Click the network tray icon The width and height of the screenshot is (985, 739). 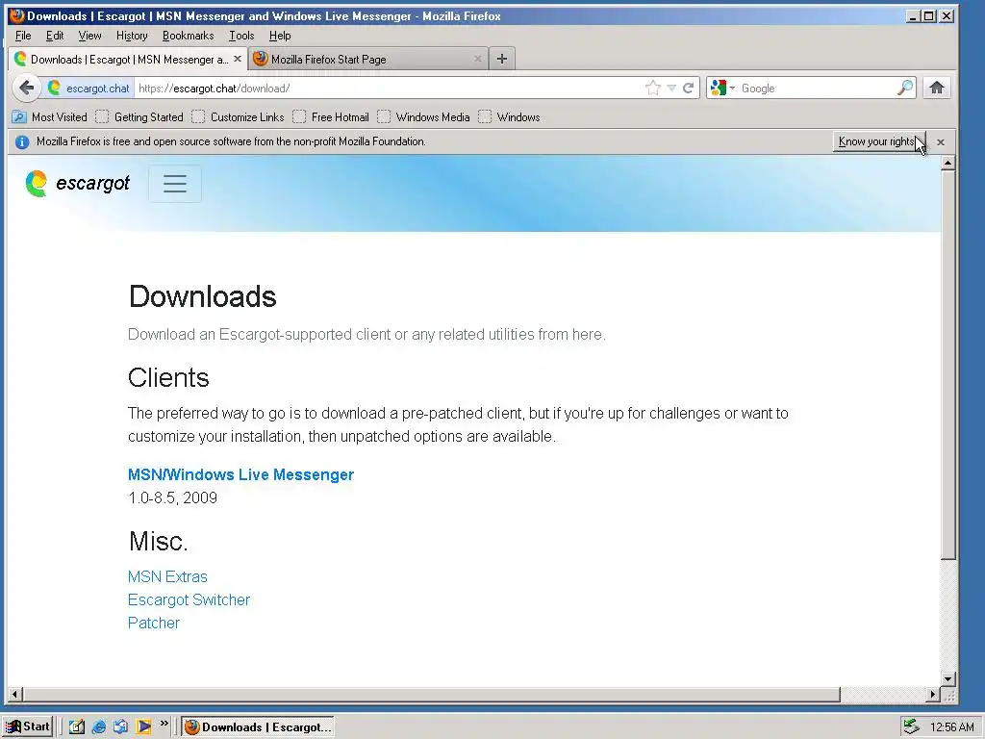pyautogui.click(x=911, y=727)
